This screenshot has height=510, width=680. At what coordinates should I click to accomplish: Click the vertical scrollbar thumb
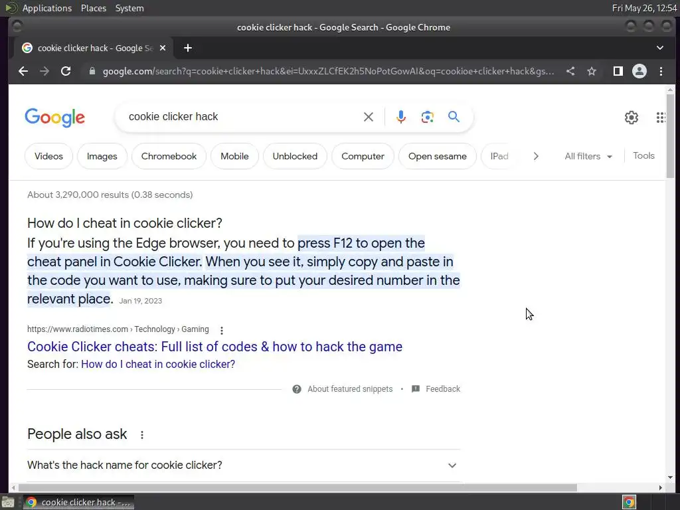point(670,135)
